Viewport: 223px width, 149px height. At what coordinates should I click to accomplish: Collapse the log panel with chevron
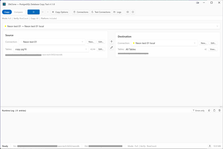coord(221,107)
